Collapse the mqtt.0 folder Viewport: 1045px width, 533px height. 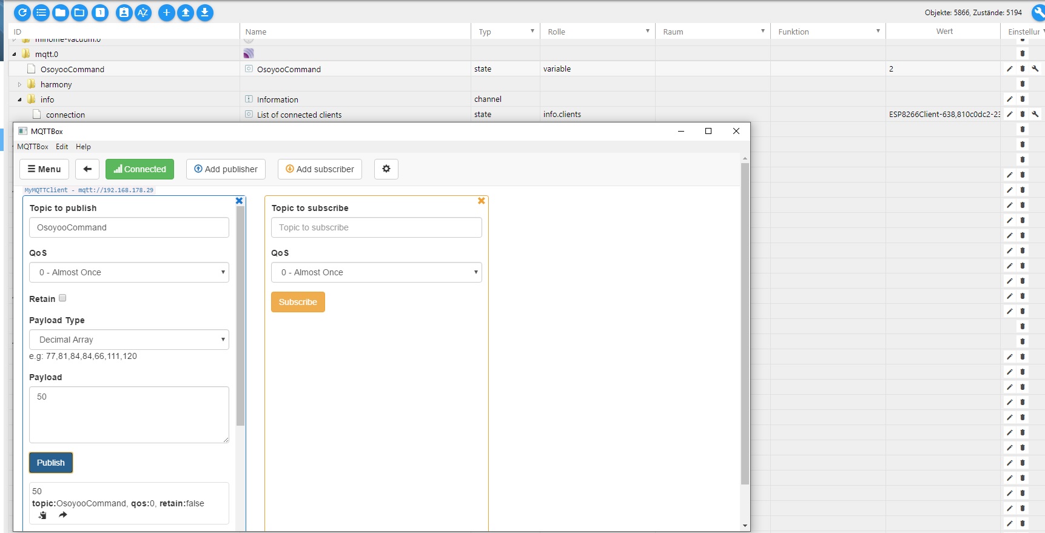[15, 54]
